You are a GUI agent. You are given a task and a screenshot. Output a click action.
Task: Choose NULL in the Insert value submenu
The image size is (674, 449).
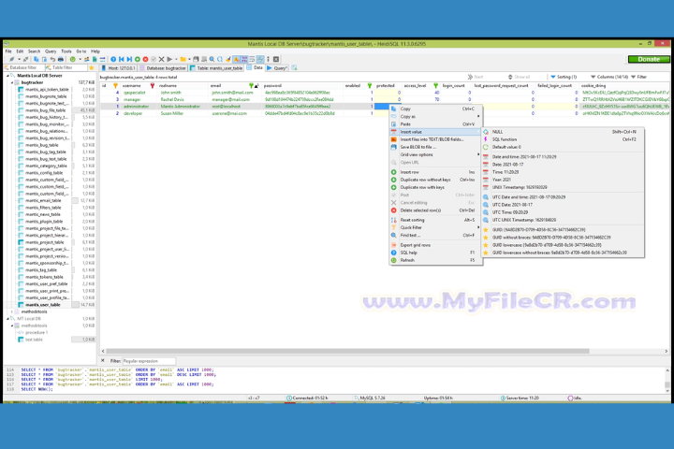tap(563, 132)
